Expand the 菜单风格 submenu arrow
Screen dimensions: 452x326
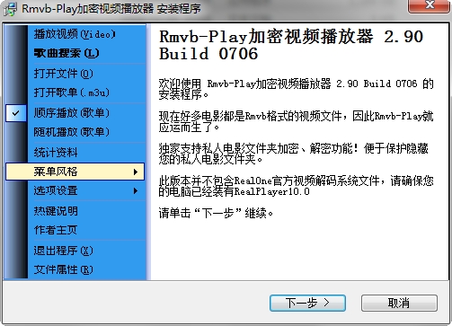pos(136,172)
